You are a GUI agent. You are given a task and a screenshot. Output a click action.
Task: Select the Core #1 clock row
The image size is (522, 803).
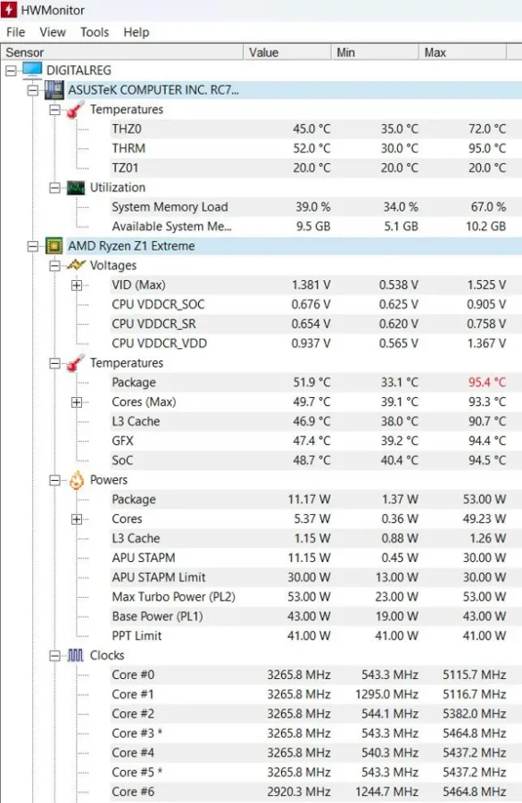coord(316,694)
